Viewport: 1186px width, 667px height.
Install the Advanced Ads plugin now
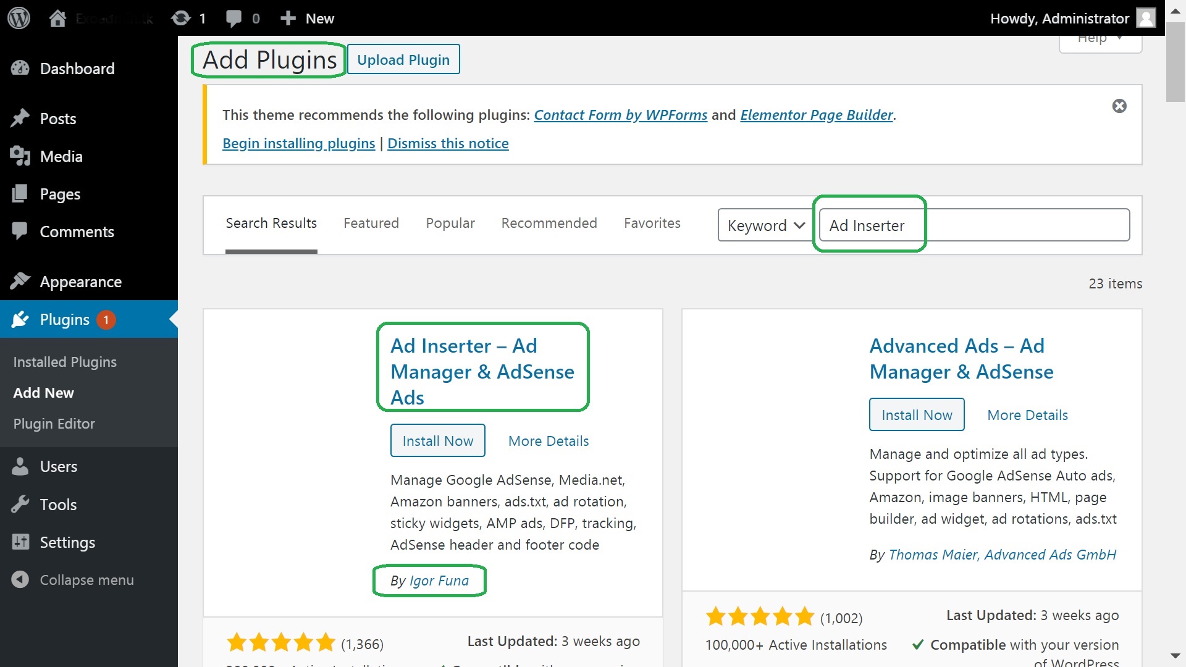click(917, 414)
